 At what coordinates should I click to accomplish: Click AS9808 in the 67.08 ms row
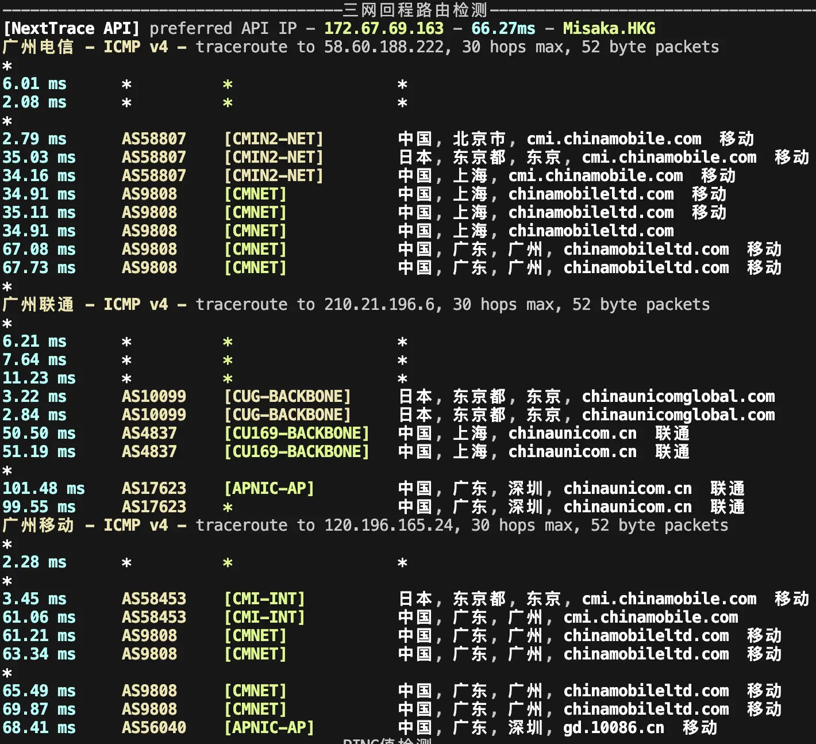(x=149, y=249)
